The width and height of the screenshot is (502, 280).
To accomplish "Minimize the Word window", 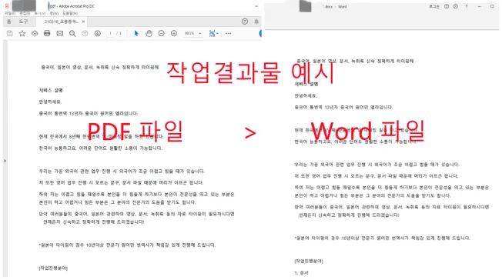I will pos(479,6).
